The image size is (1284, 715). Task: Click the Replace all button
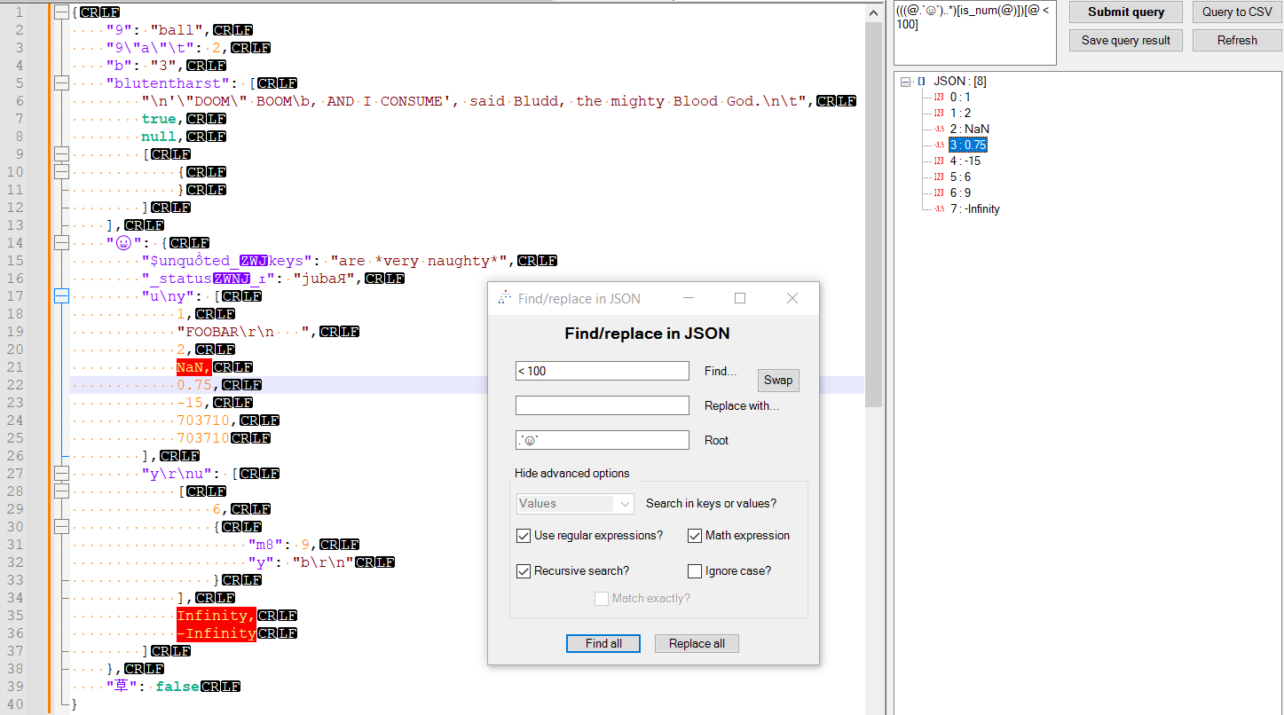[x=697, y=643]
